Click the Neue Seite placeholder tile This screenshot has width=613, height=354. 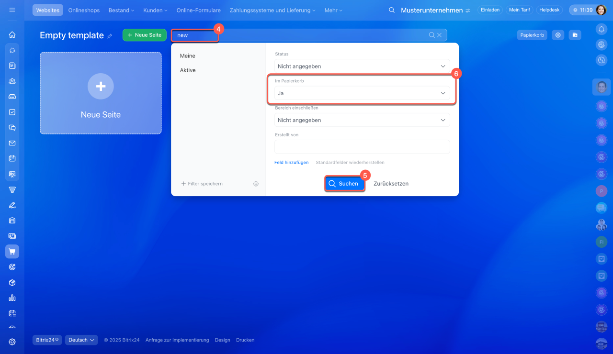[101, 93]
